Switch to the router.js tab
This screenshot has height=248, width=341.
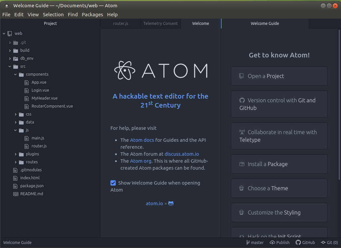(121, 24)
